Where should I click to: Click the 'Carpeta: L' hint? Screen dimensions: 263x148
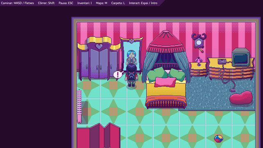coord(118,3)
